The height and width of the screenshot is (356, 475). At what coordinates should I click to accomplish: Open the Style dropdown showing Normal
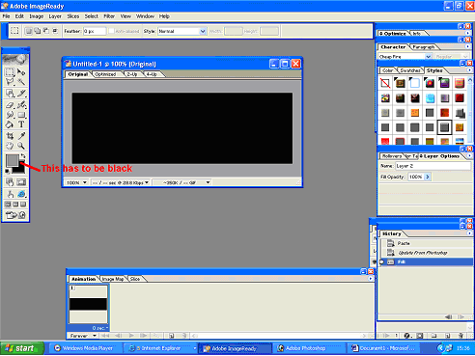pyautogui.click(x=203, y=31)
